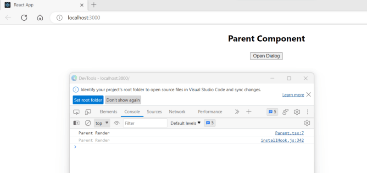Click the eye live expression icon

click(117, 123)
